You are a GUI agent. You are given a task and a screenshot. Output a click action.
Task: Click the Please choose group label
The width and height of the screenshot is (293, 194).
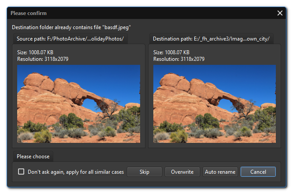coord(33,157)
